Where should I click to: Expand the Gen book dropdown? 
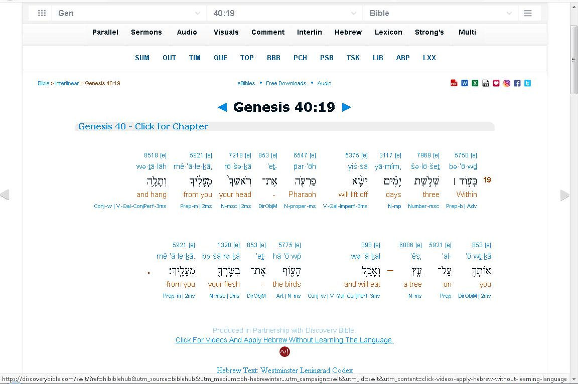129,14
